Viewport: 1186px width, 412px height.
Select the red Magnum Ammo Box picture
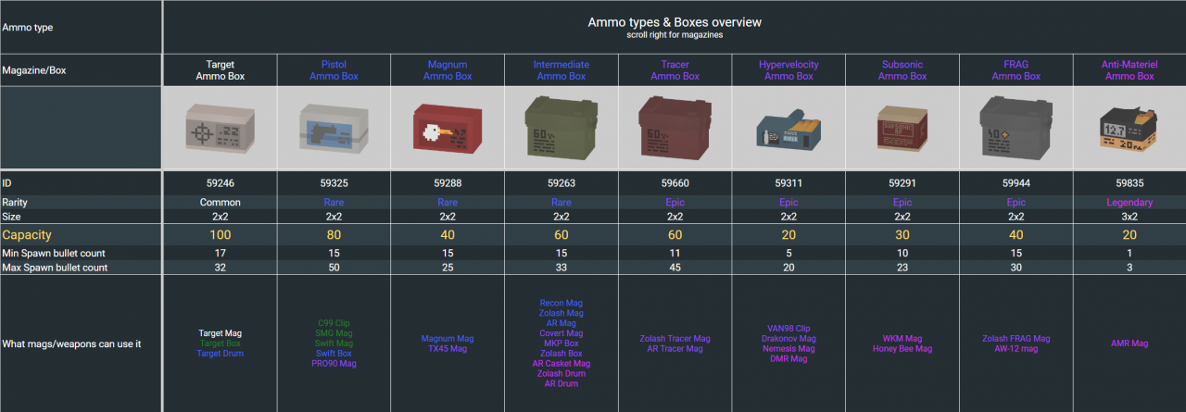[448, 128]
